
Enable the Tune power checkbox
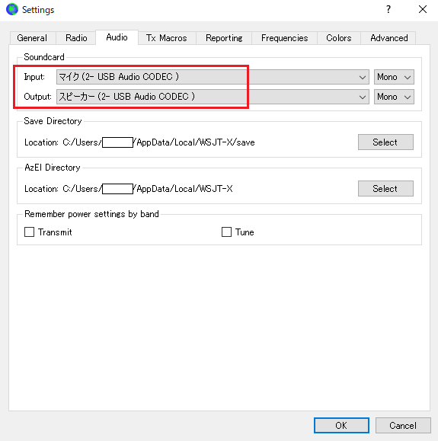pyautogui.click(x=226, y=232)
